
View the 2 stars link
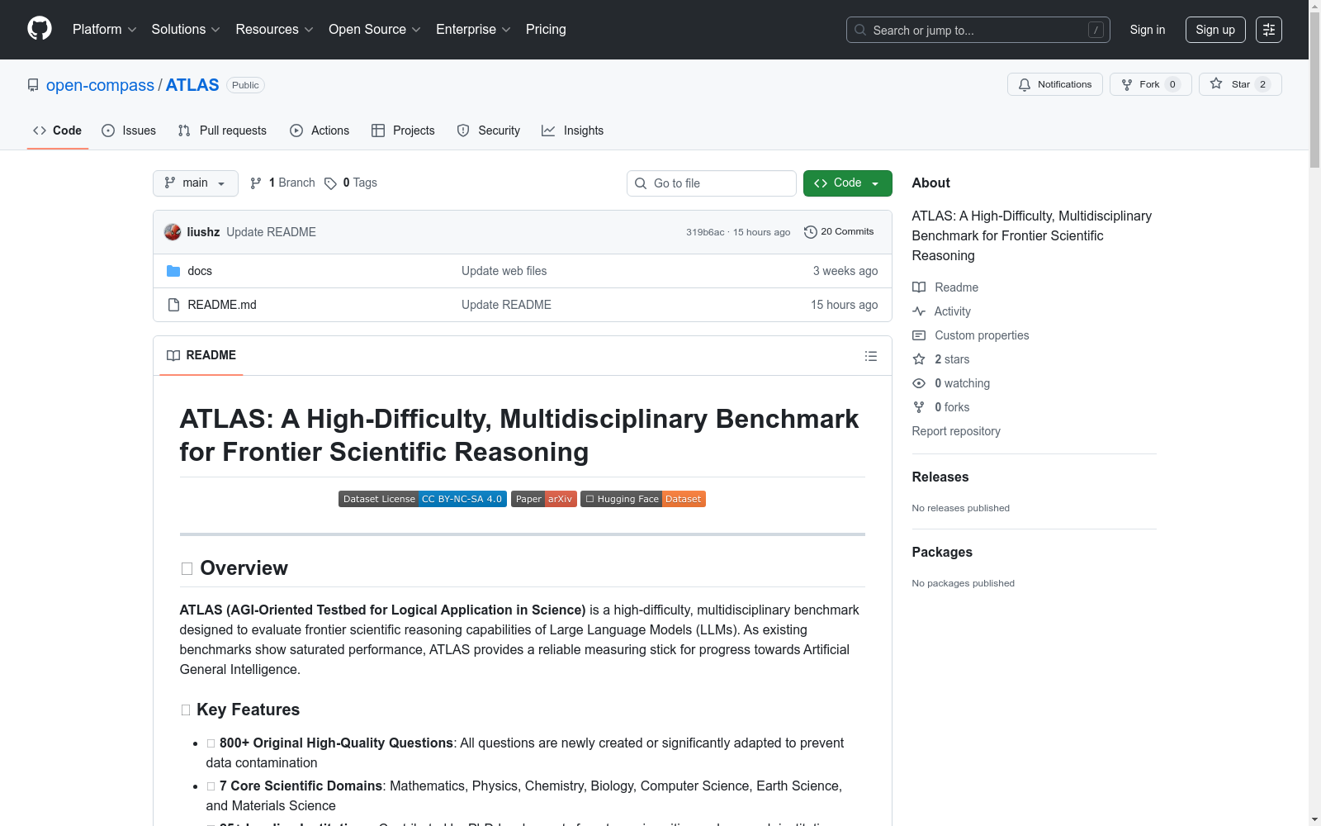pos(941,359)
